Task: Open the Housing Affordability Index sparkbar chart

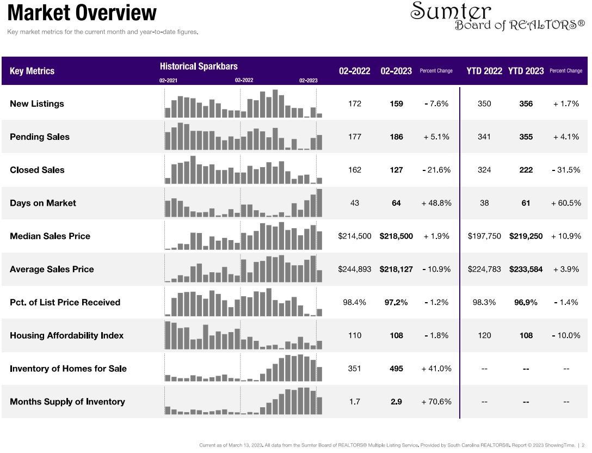Action: 243,336
